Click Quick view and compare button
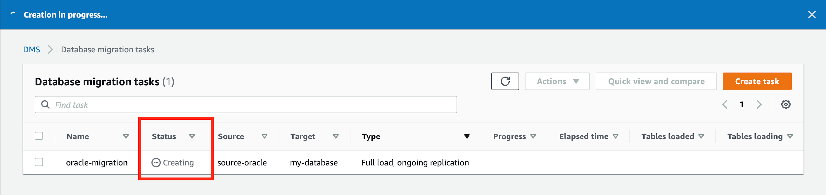The height and width of the screenshot is (195, 826). (x=656, y=81)
